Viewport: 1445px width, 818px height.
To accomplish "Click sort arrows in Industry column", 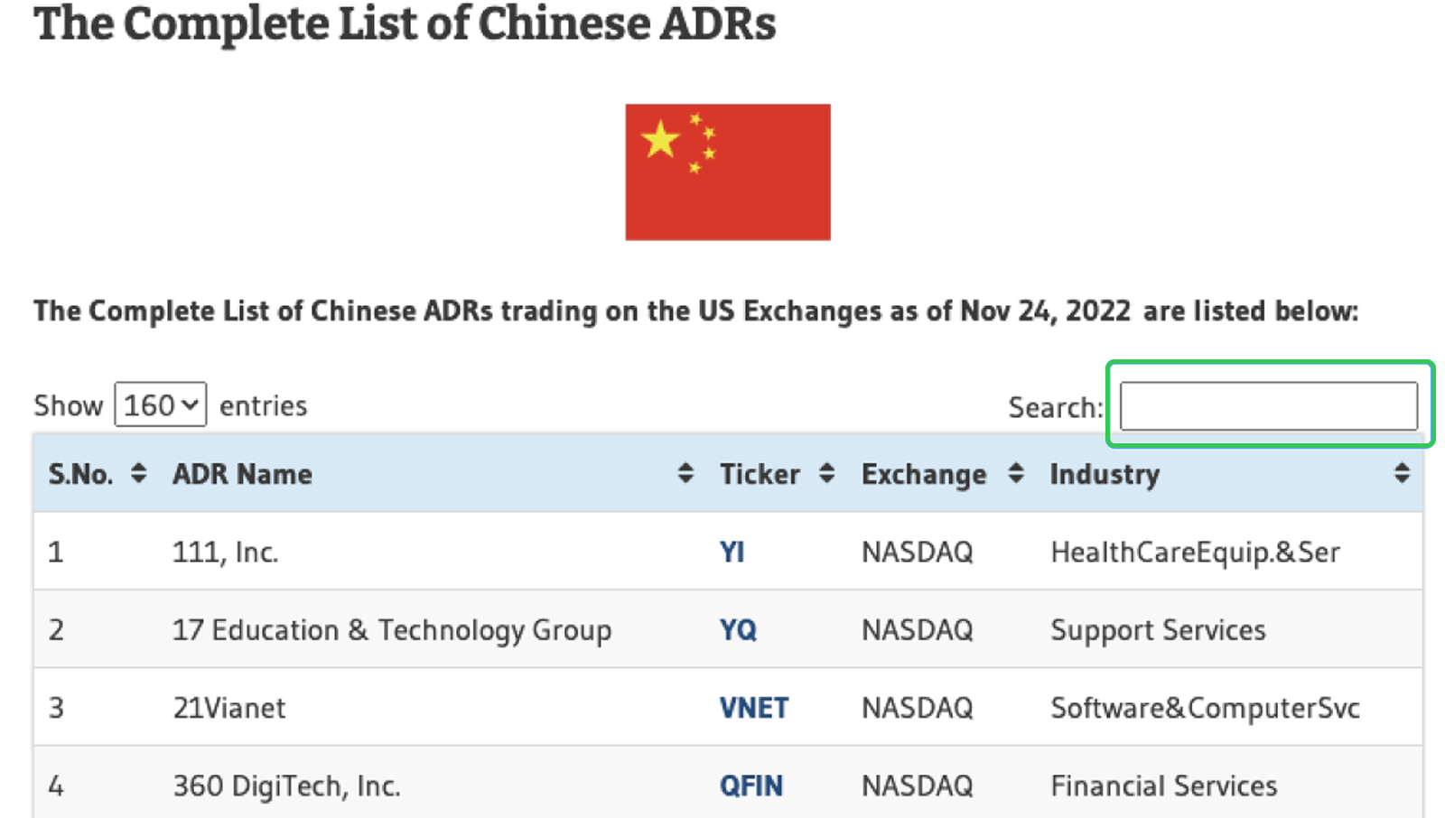I will click(1401, 473).
